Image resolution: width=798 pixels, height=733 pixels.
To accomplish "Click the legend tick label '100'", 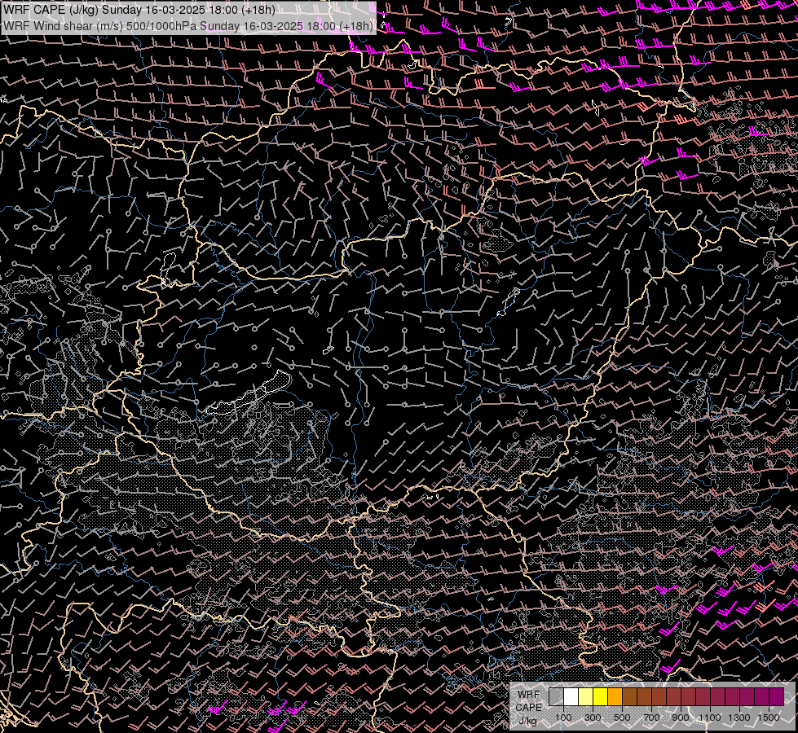I will pyautogui.click(x=563, y=718).
